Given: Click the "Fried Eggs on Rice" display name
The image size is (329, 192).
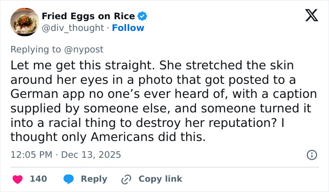Looking at the screenshot, I should [x=88, y=16].
